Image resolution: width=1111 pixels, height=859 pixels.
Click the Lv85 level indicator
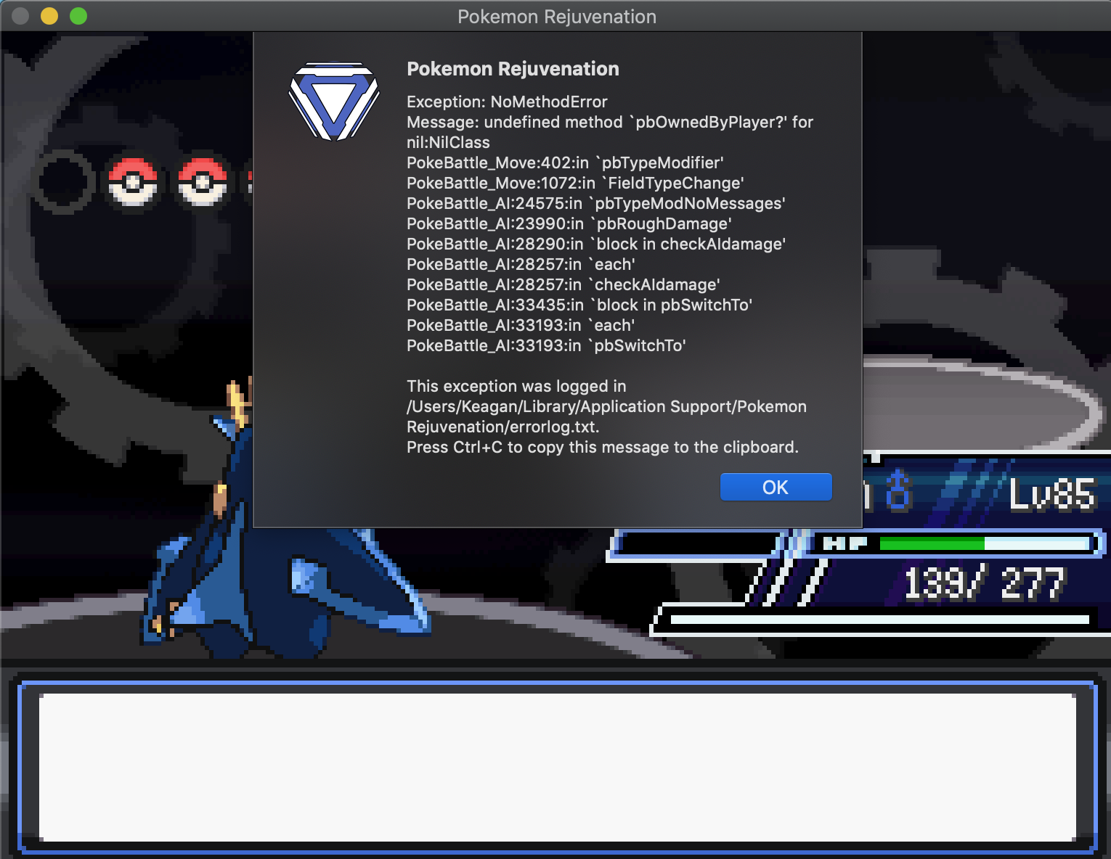(x=1051, y=495)
